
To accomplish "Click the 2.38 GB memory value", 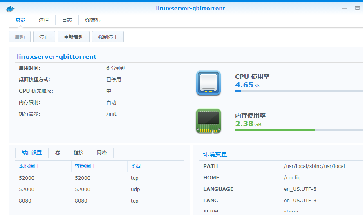I will [248, 124].
